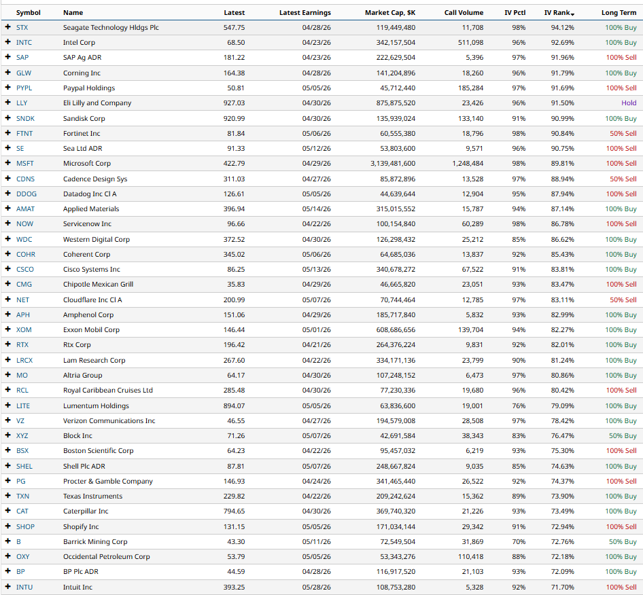643x595 pixels.
Task: Expand the SAP row plus icon
Action: coord(7,57)
